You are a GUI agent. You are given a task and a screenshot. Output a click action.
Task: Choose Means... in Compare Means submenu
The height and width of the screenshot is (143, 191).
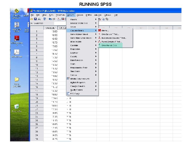point(115,30)
